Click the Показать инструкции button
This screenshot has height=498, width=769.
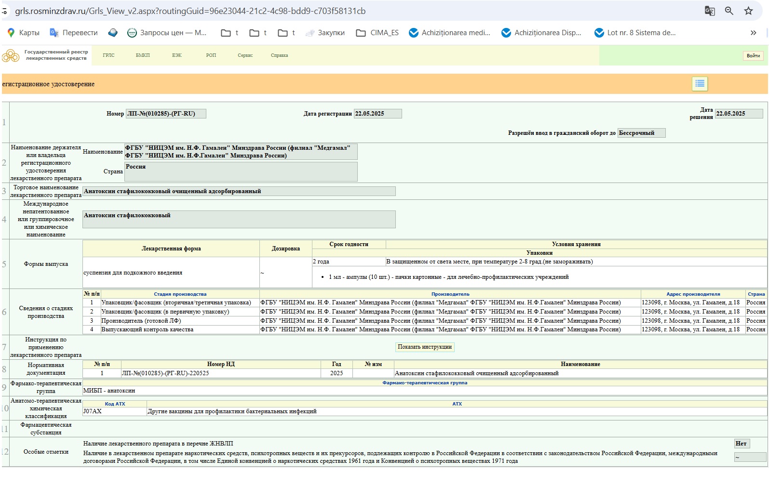(424, 347)
